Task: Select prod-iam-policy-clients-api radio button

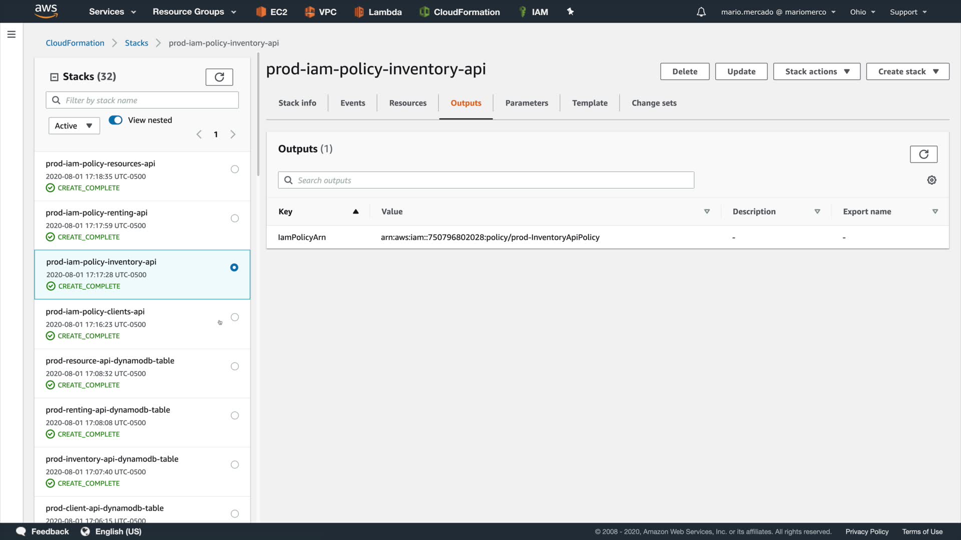Action: coord(235,317)
